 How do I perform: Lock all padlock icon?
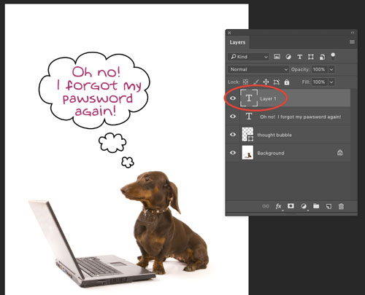point(287,82)
